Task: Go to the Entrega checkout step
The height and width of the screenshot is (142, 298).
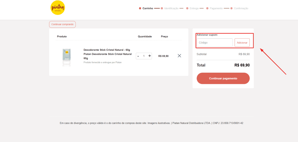Action: [x=192, y=8]
